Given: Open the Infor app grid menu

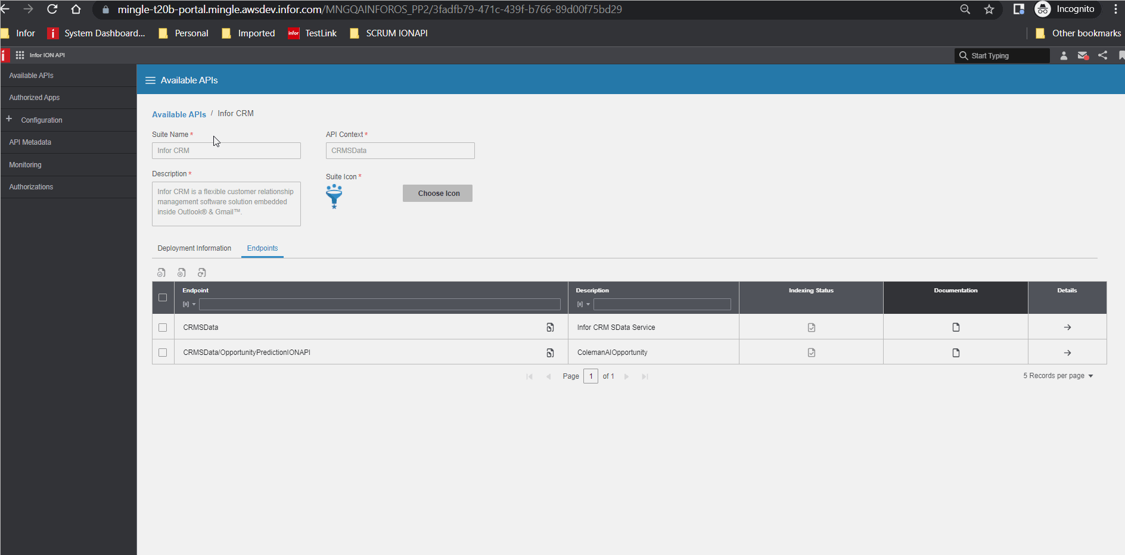Looking at the screenshot, I should [20, 55].
